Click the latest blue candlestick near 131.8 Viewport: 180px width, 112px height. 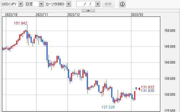point(136,88)
